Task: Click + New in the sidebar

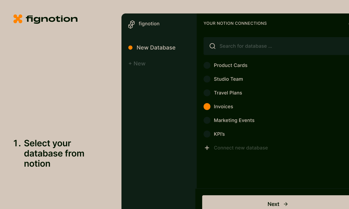Action: [137, 64]
